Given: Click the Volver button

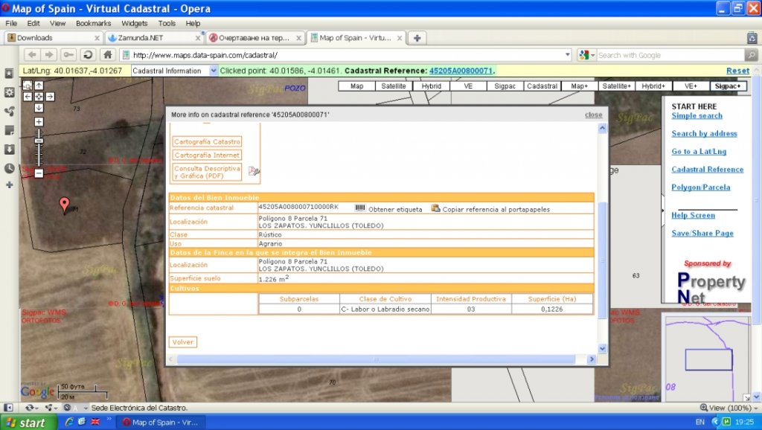Looking at the screenshot, I should [183, 342].
